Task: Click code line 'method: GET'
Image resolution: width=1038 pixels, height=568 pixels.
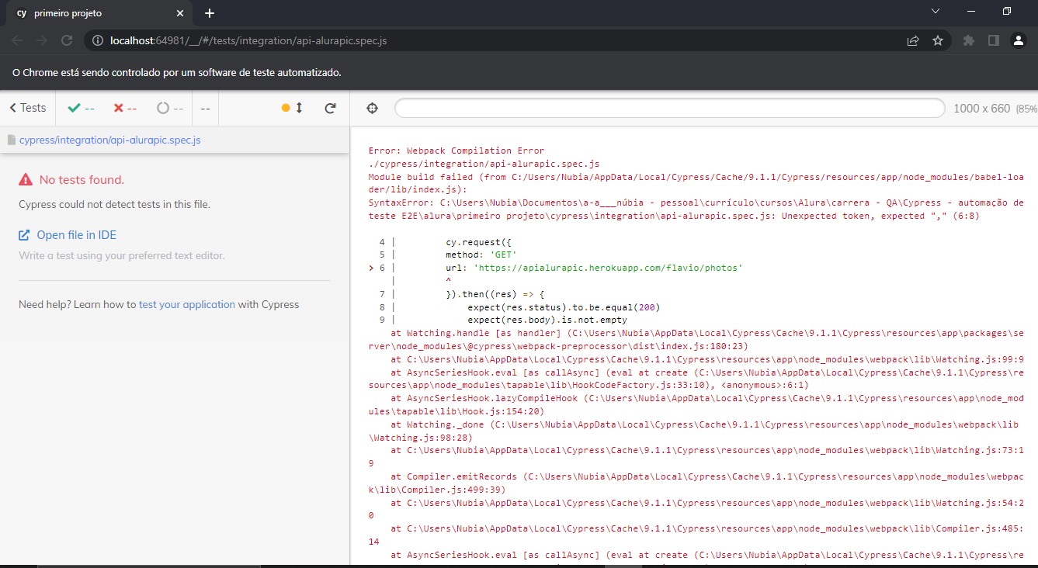Action: point(481,255)
